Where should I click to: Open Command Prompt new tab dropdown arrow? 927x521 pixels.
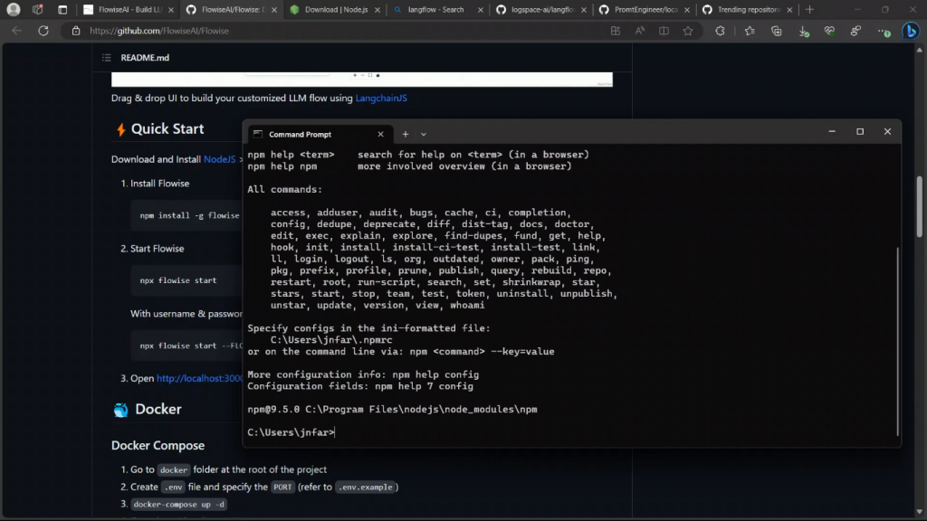click(x=424, y=134)
